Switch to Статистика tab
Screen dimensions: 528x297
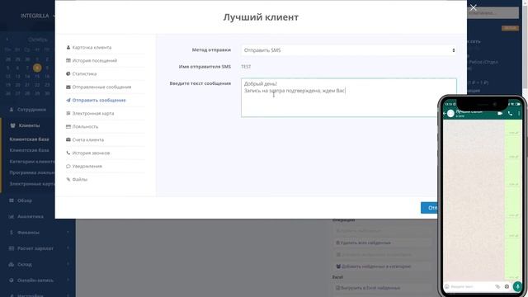click(84, 73)
